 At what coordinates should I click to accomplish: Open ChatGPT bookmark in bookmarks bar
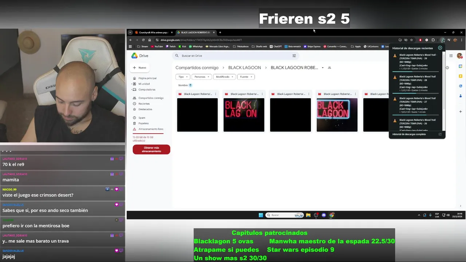pos(276,47)
